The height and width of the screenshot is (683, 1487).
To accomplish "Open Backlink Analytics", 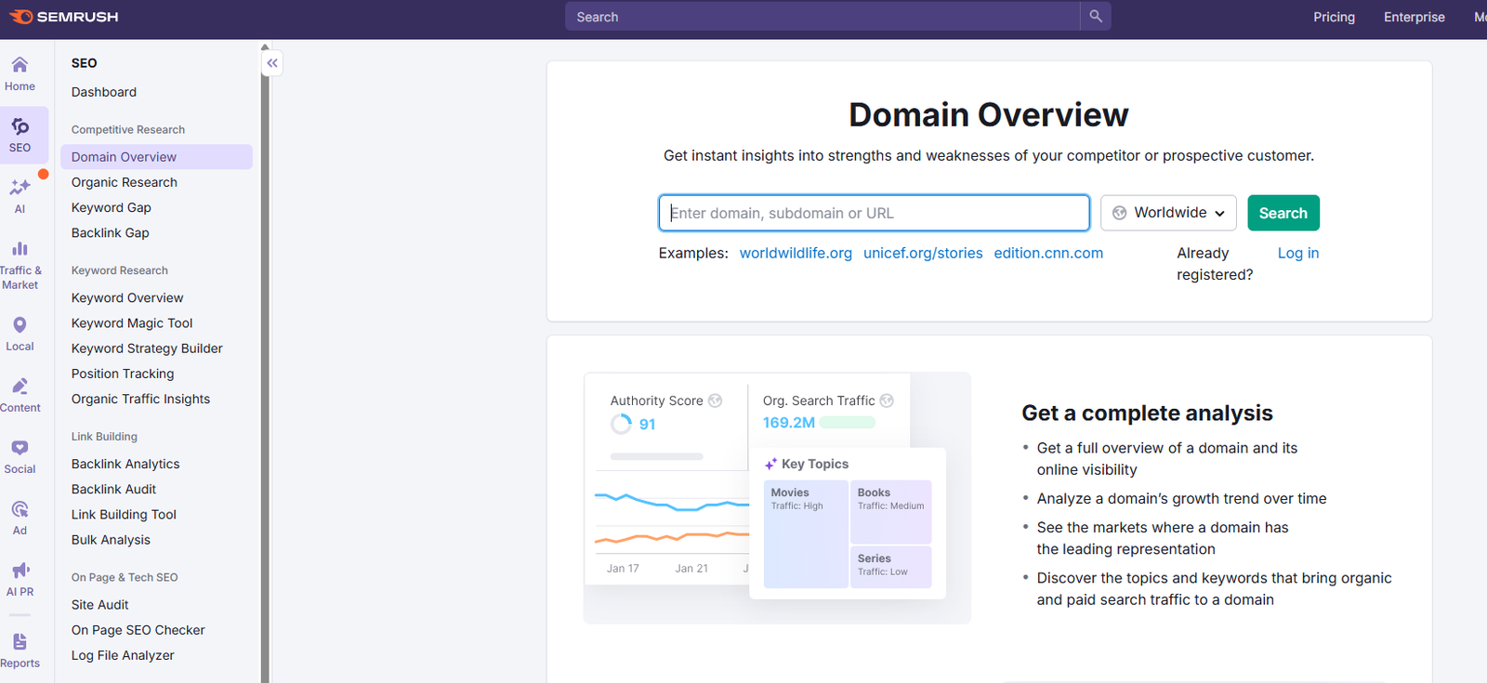I will pos(125,464).
